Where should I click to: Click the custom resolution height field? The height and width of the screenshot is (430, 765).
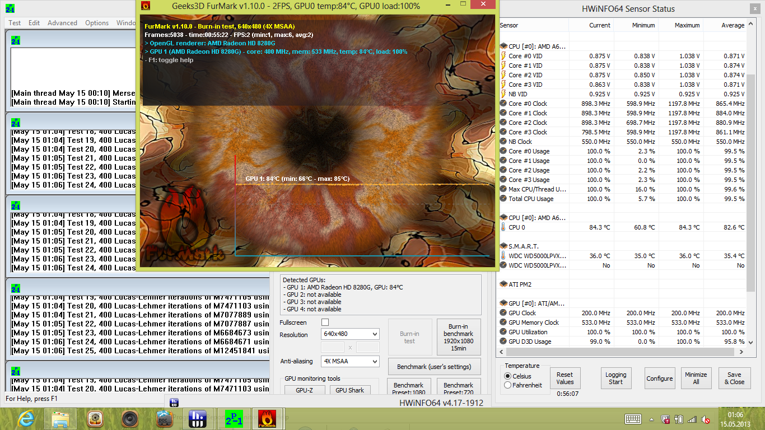click(367, 347)
